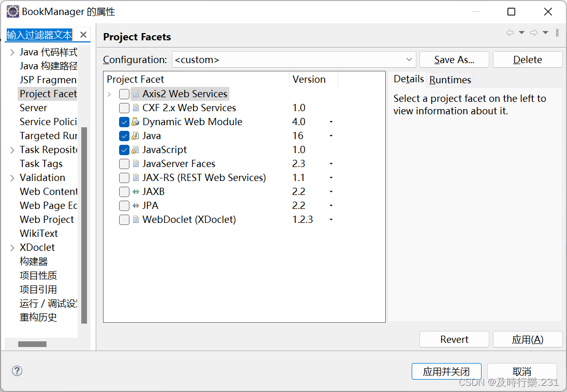Click the Dynamic Web Module facet icon

[x=136, y=122]
